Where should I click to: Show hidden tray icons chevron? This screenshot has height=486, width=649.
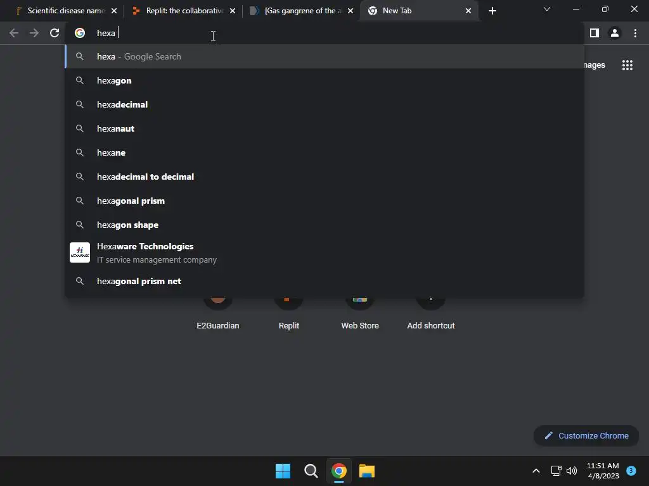[x=536, y=471]
